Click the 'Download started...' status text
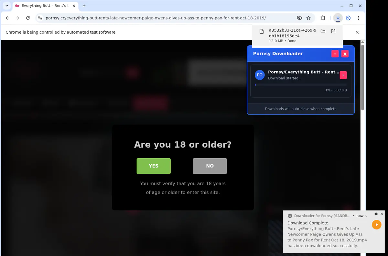This screenshot has width=388, height=256. [285, 78]
